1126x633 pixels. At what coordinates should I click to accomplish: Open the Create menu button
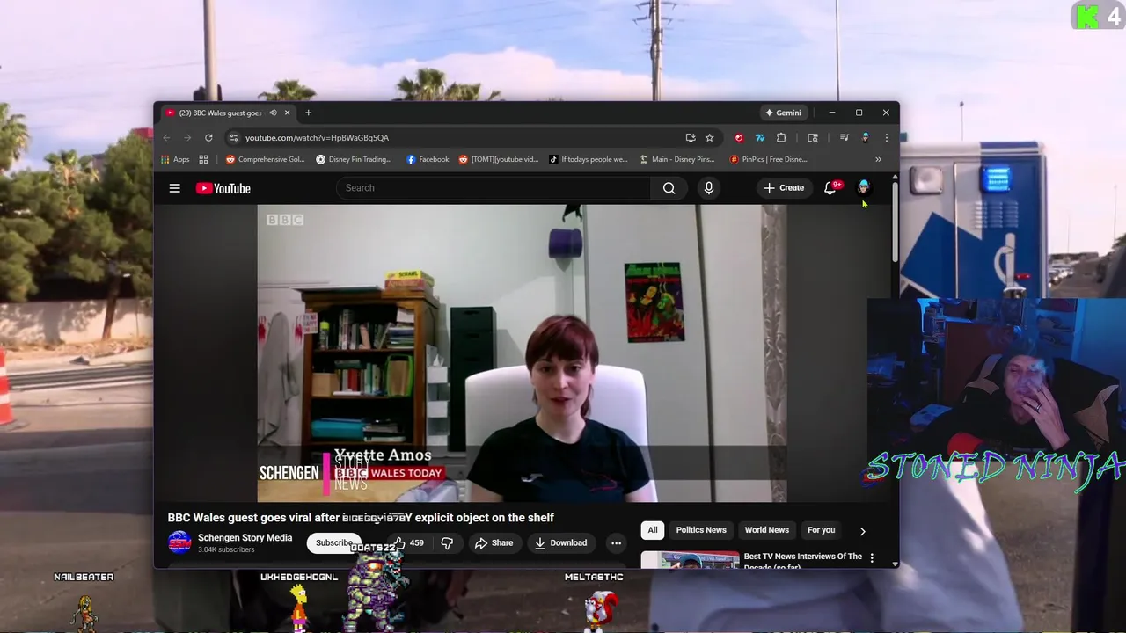pos(784,188)
